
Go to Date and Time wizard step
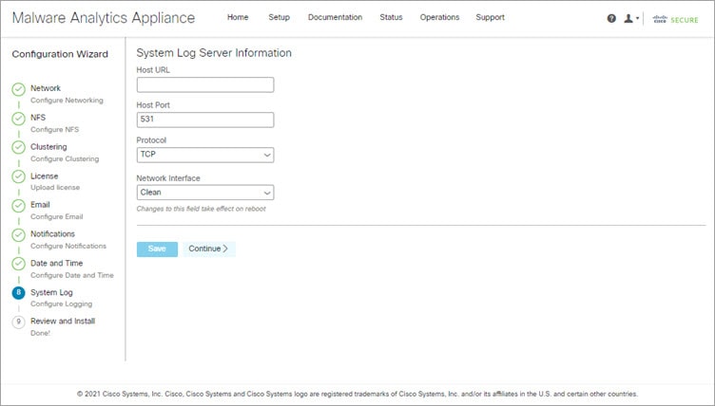pos(56,263)
